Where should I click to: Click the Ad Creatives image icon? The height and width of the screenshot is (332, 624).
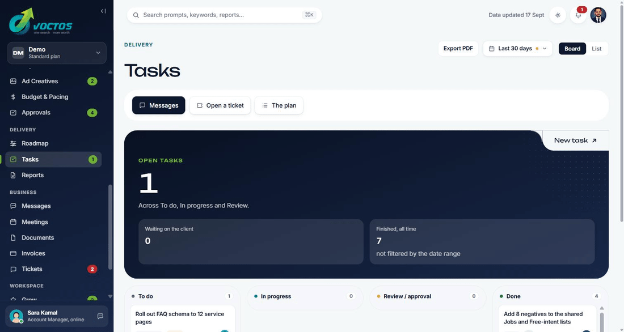pos(13,81)
